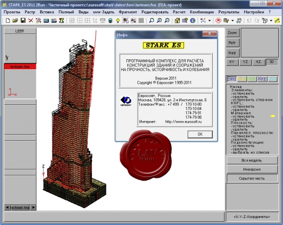Click the yellow highlighted tool icon at toolbar end

click(x=277, y=21)
